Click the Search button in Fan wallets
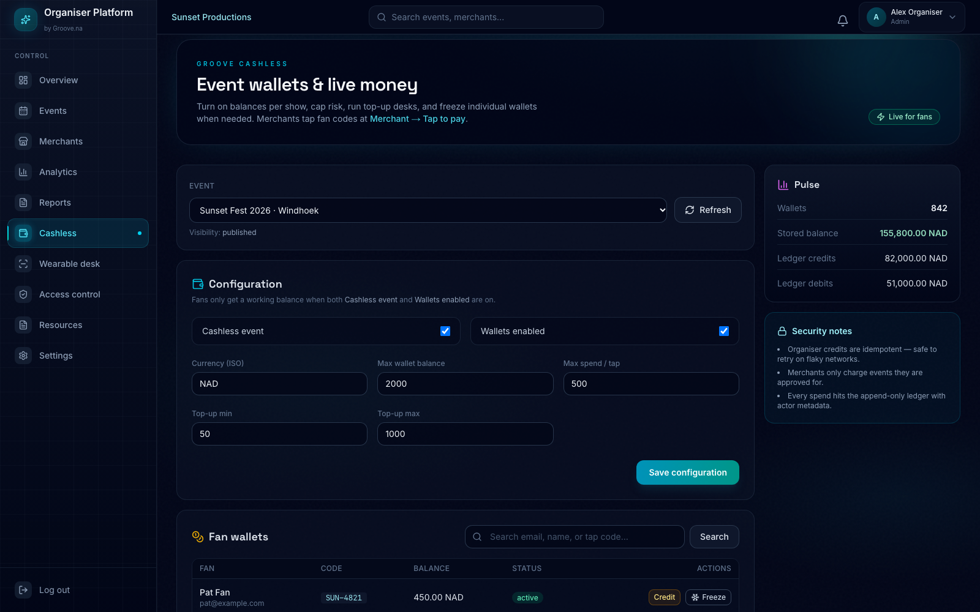980x612 pixels. [x=714, y=537]
